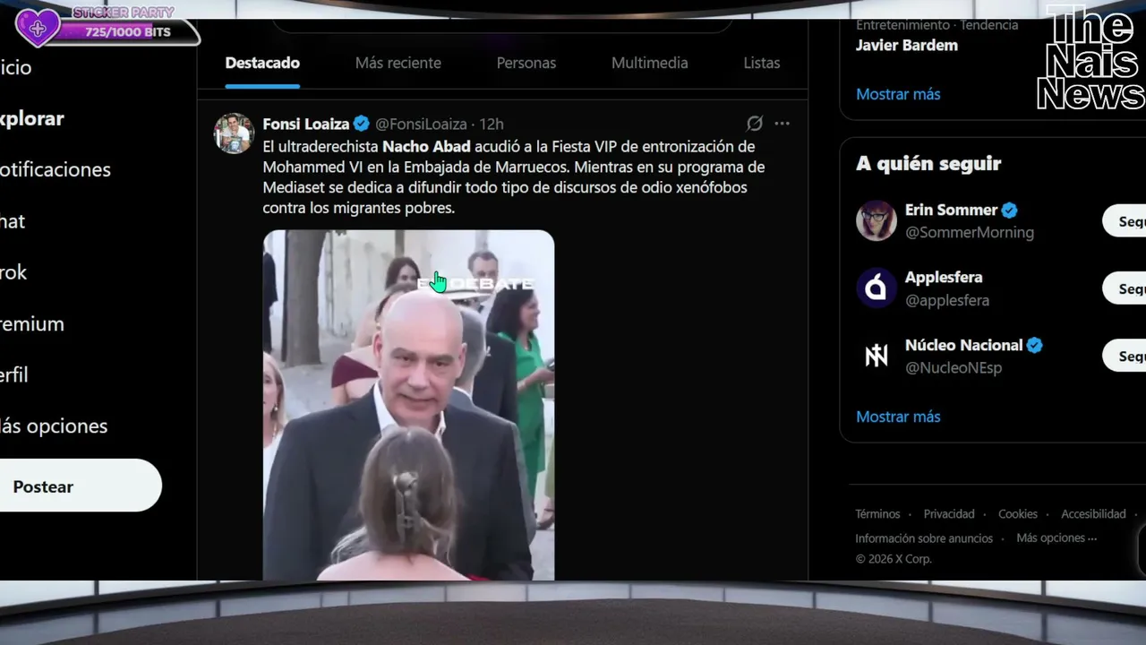Follow Núcleo Nacional with the Seguir button
1146x645 pixels.
coord(1125,356)
